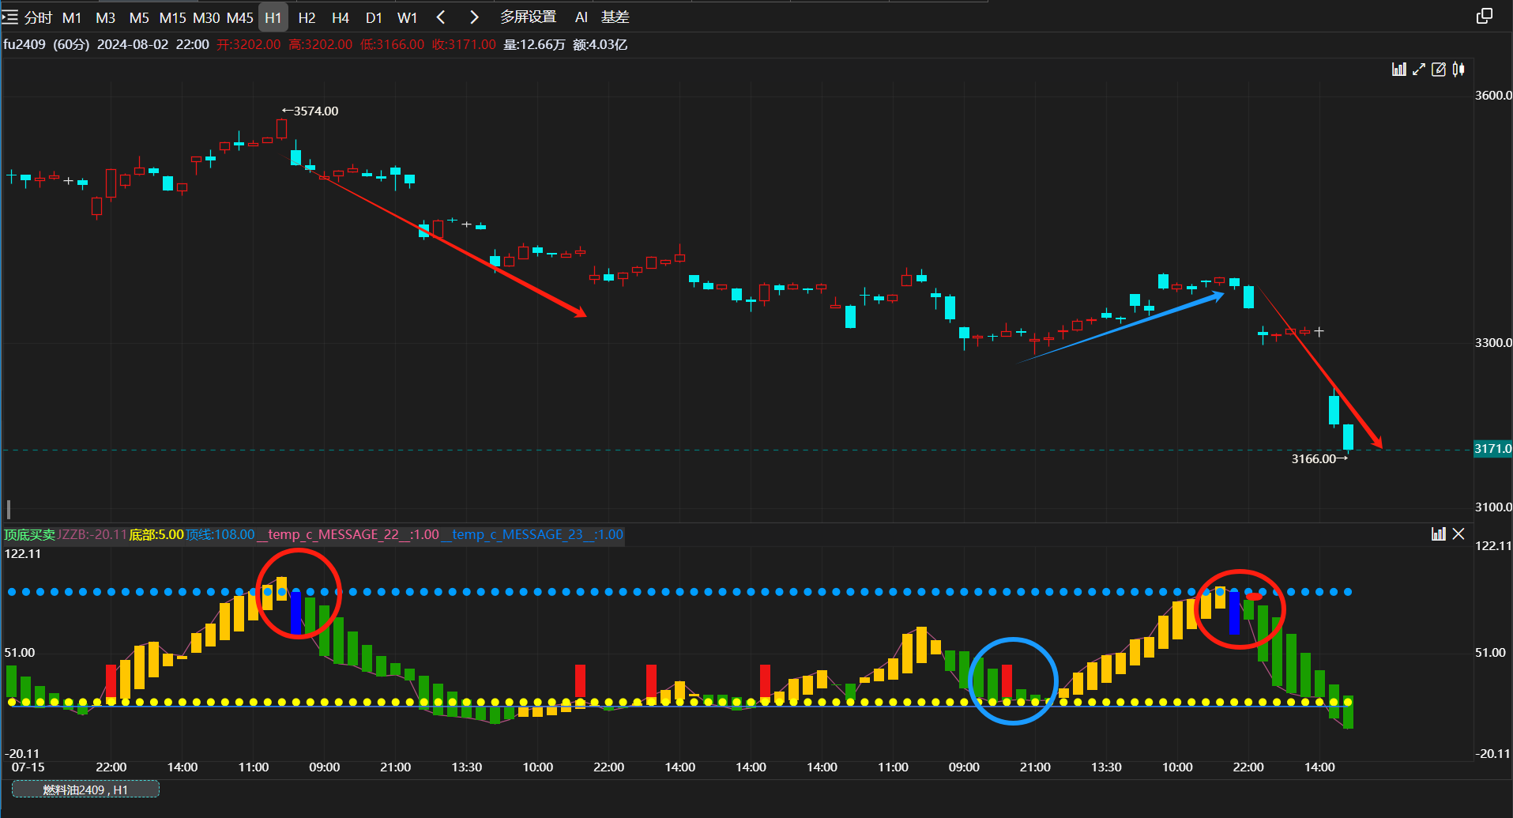Screen dimensions: 1513x818
Task: Open the drawing edit pencil icon
Action: (x=1439, y=70)
